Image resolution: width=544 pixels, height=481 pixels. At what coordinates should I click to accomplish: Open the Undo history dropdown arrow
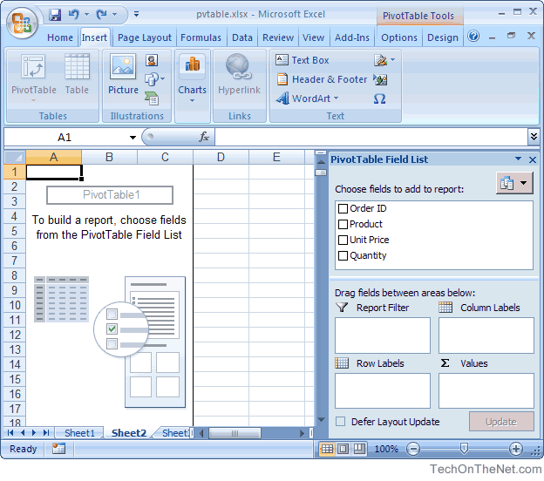click(86, 15)
